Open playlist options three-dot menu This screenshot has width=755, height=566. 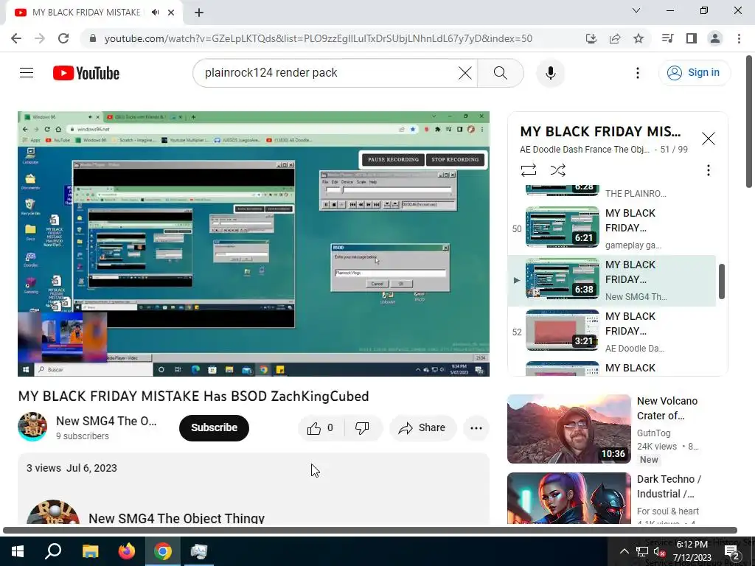point(708,170)
